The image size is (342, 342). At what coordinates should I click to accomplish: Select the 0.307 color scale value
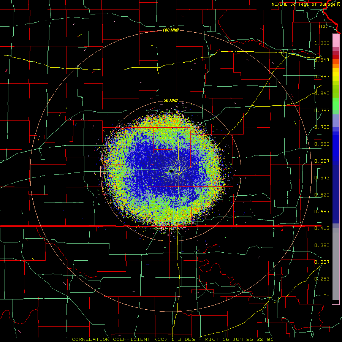(x=322, y=262)
